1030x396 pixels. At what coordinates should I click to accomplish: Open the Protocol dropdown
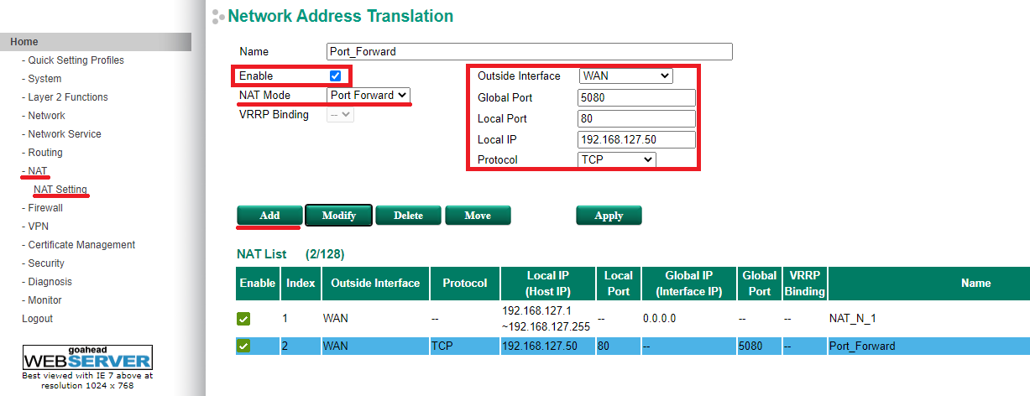click(x=617, y=159)
